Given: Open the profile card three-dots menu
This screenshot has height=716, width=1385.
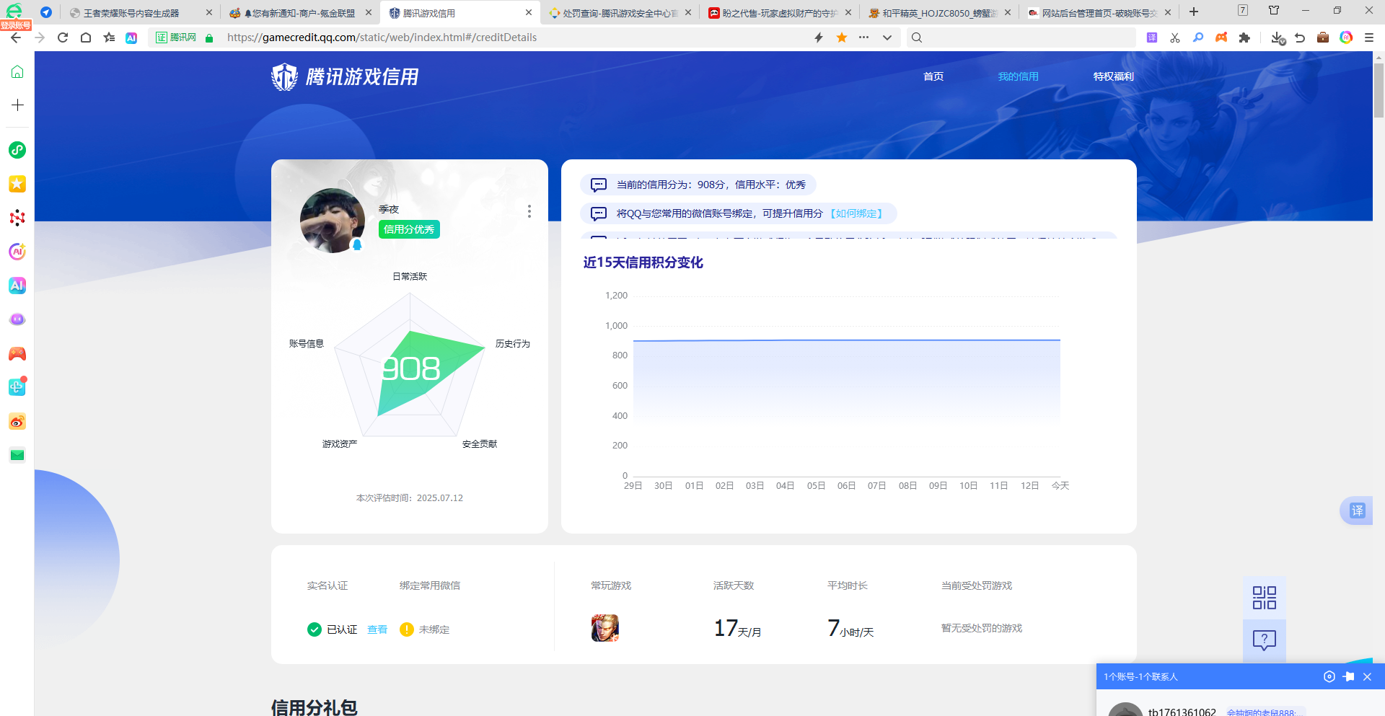Looking at the screenshot, I should (x=529, y=211).
